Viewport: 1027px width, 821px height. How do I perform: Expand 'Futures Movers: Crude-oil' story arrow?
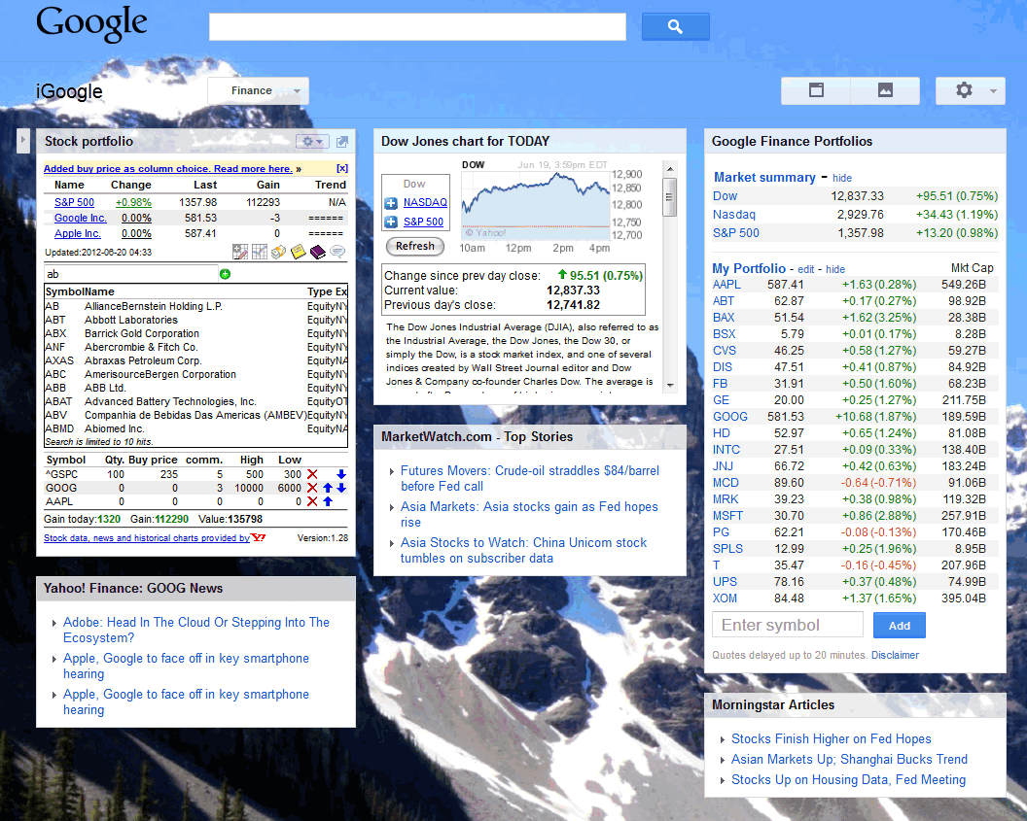coord(392,471)
